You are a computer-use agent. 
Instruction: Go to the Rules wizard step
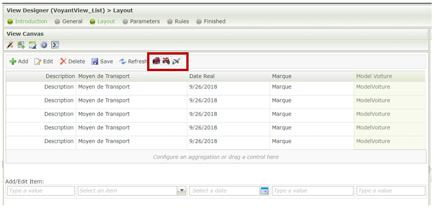178,22
